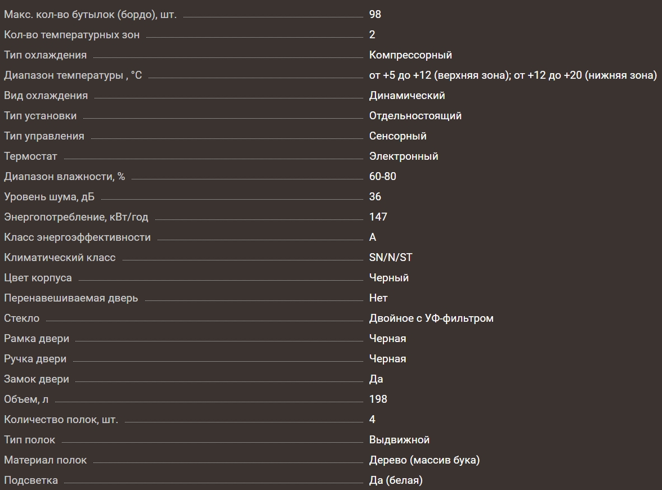Click the 'Класс энергоэффективности' label

pyautogui.click(x=77, y=237)
